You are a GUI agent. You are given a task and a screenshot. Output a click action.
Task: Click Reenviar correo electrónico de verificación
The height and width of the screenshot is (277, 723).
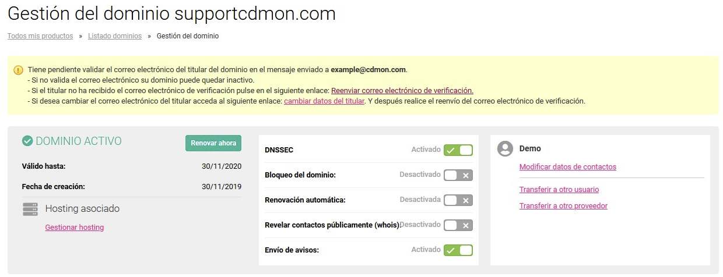click(402, 91)
